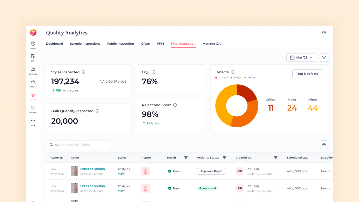Focus the Search via Order / Style field

[x=78, y=145]
